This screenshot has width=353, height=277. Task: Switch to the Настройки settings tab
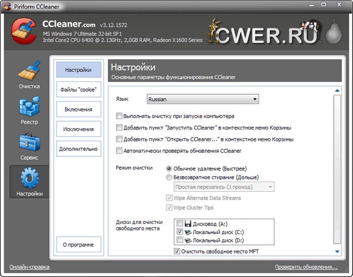pyautogui.click(x=78, y=70)
